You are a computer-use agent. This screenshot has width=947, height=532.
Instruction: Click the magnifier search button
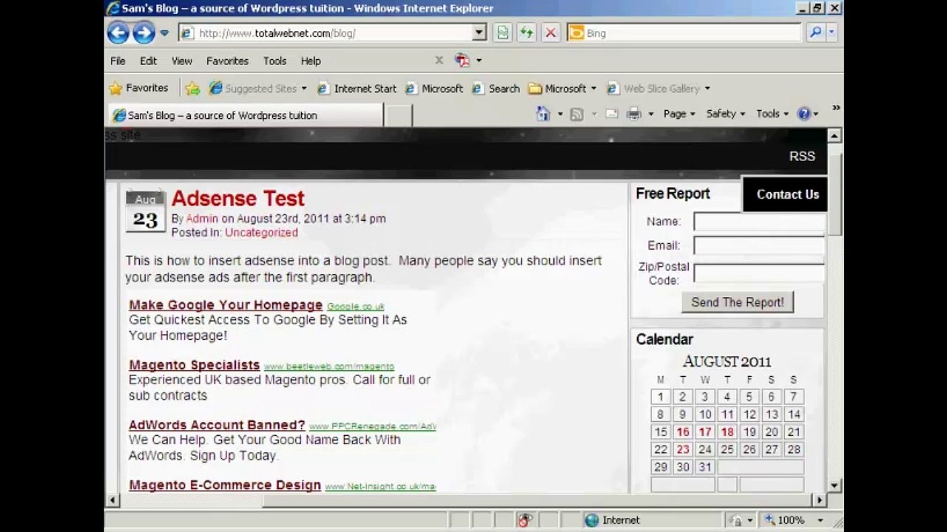pyautogui.click(x=815, y=33)
